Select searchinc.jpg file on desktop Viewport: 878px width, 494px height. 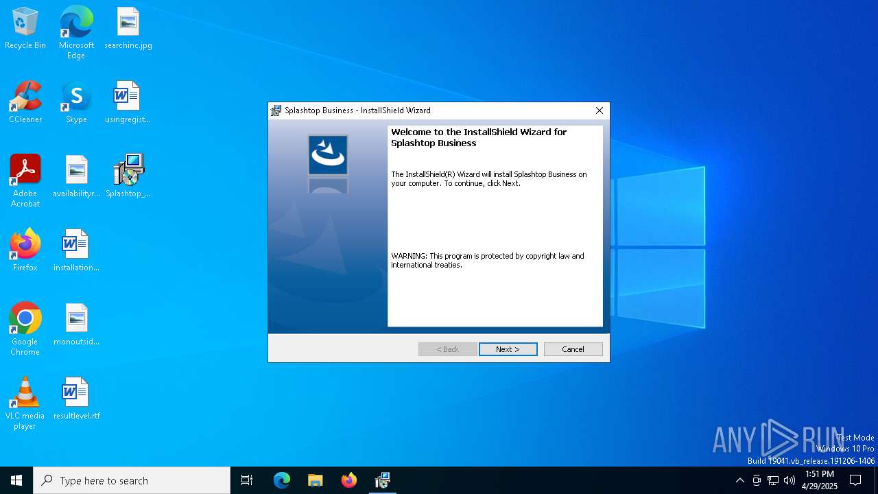click(x=128, y=29)
